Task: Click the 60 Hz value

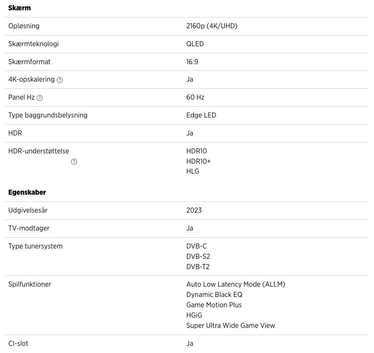Action: [195, 97]
